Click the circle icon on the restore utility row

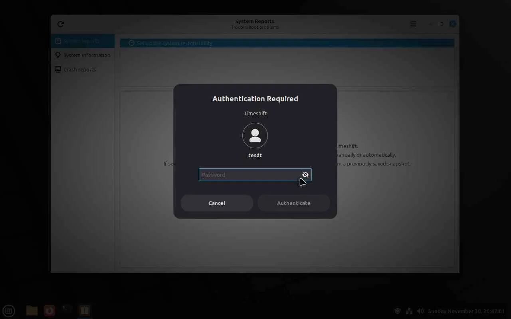[x=131, y=43]
